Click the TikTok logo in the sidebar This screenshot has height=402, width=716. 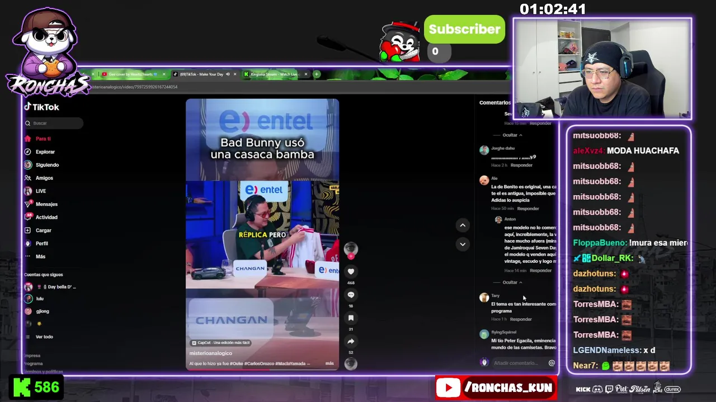tap(41, 107)
